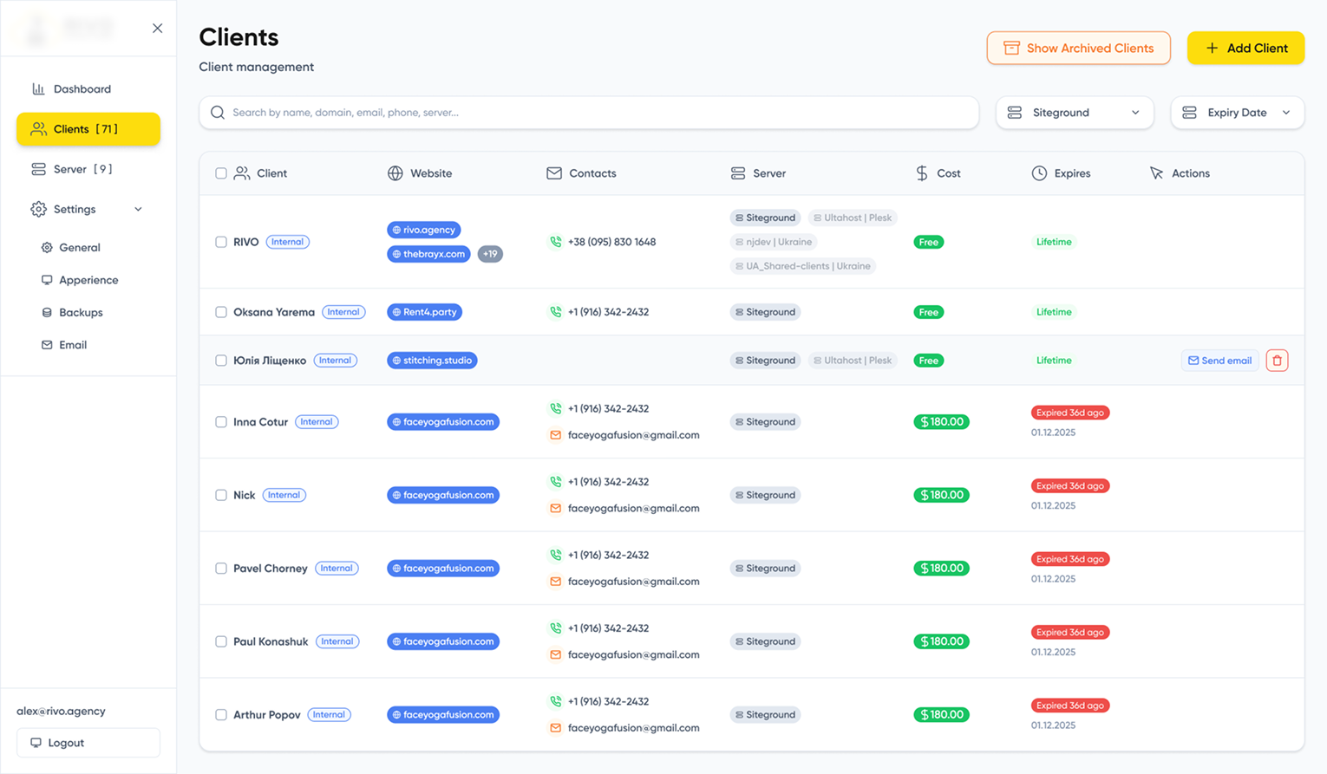Image resolution: width=1327 pixels, height=774 pixels.
Task: Open Show Archived Clients
Action: coord(1078,48)
